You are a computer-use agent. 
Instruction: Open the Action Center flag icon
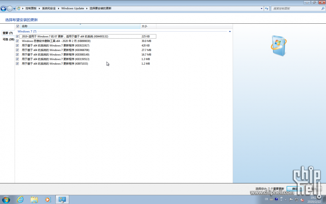[x=291, y=200]
